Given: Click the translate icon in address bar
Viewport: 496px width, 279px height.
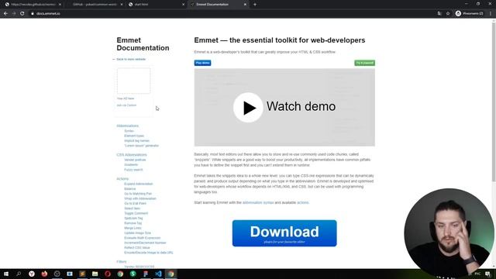Looking at the screenshot, I should coord(439,14).
